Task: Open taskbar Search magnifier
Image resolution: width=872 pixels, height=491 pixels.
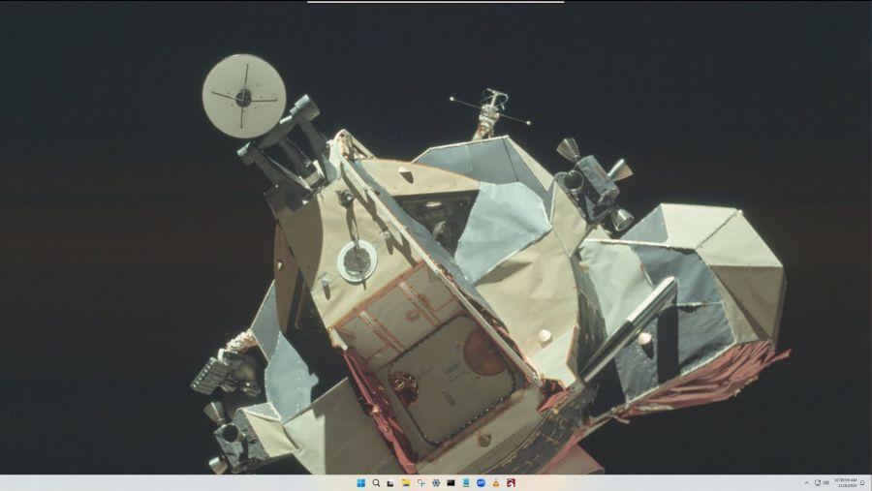Action: (376, 482)
